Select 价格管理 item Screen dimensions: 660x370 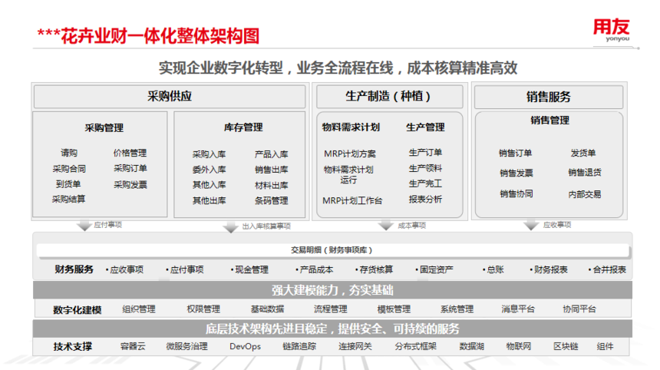(x=130, y=153)
